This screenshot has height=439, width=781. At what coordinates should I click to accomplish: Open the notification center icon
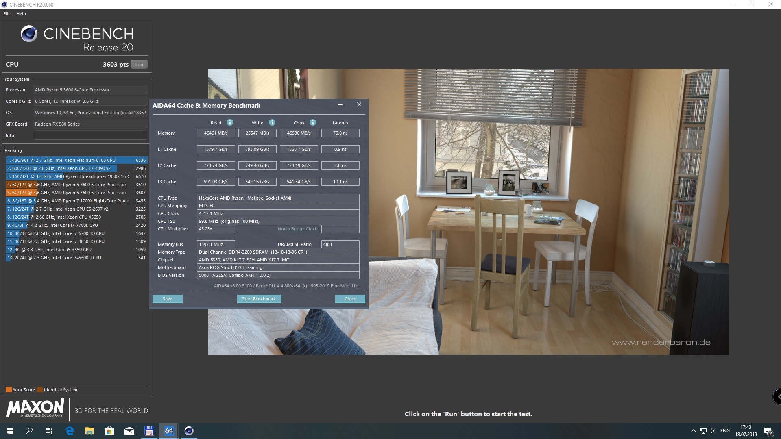click(768, 431)
